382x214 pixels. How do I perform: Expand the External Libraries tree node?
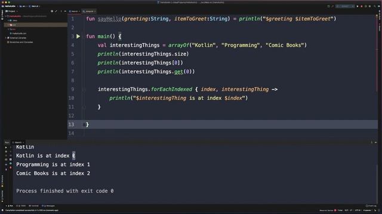(6, 38)
